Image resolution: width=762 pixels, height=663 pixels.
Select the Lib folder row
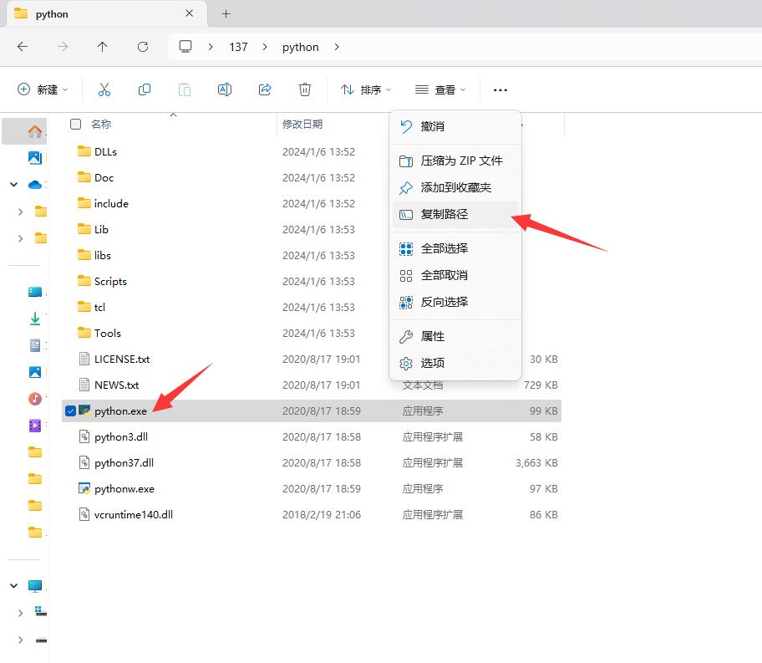(312, 229)
